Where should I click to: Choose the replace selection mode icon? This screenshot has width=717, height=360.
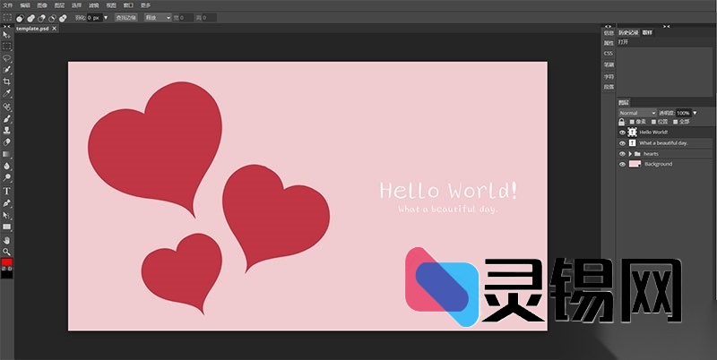tap(20, 18)
